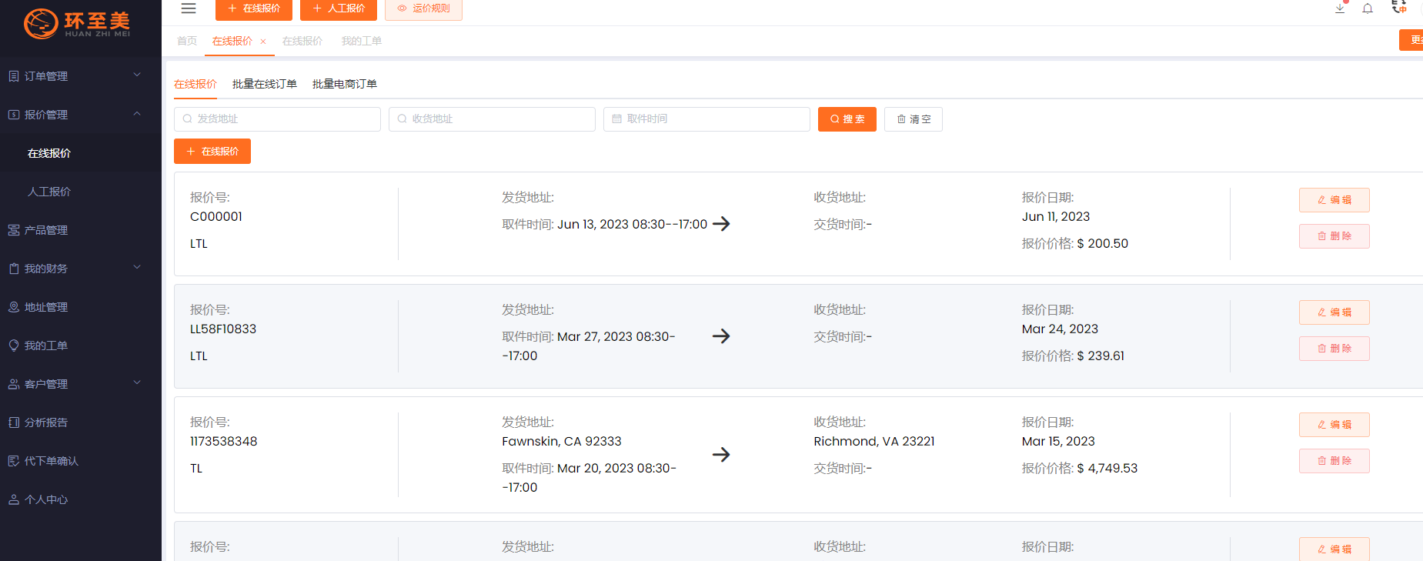The image size is (1423, 561).
Task: Click the download icon in top bar
Action: click(x=1340, y=8)
